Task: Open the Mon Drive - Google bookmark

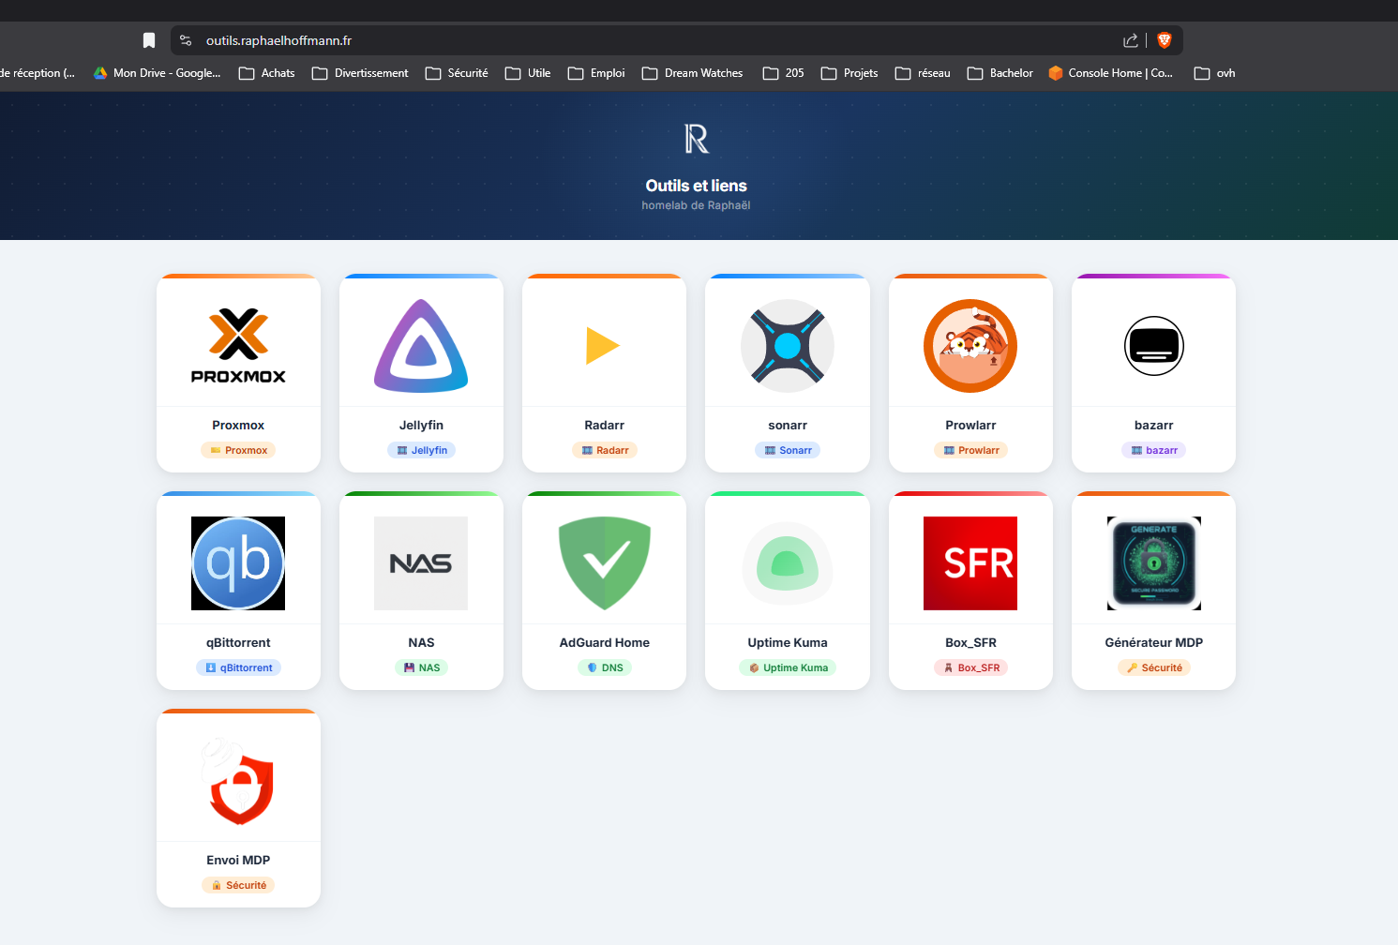Action: pos(157,73)
